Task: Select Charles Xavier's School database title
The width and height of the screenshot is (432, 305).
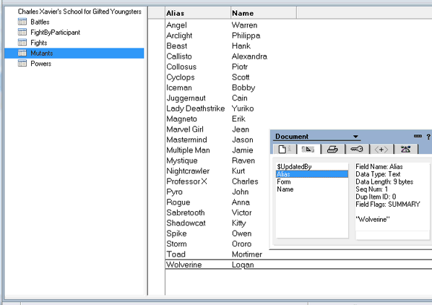Action: (x=79, y=12)
